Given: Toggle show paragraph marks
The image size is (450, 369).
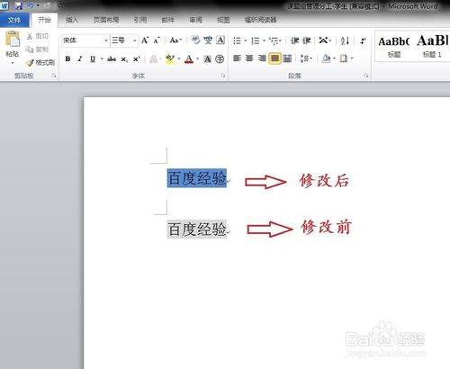Looking at the screenshot, I should click(363, 40).
